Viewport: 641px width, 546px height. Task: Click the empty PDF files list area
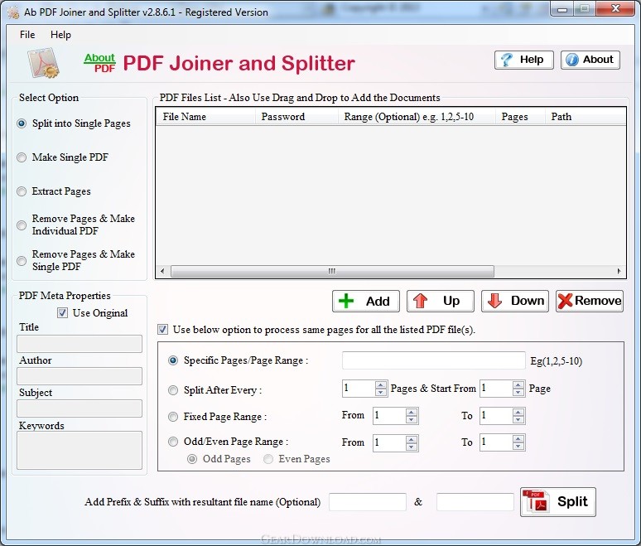tap(391, 196)
